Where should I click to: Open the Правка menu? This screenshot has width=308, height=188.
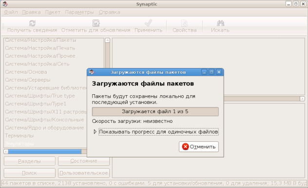point(31,12)
